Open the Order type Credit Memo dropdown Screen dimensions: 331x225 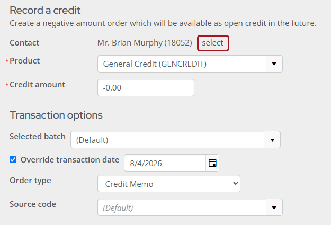[x=169, y=184]
